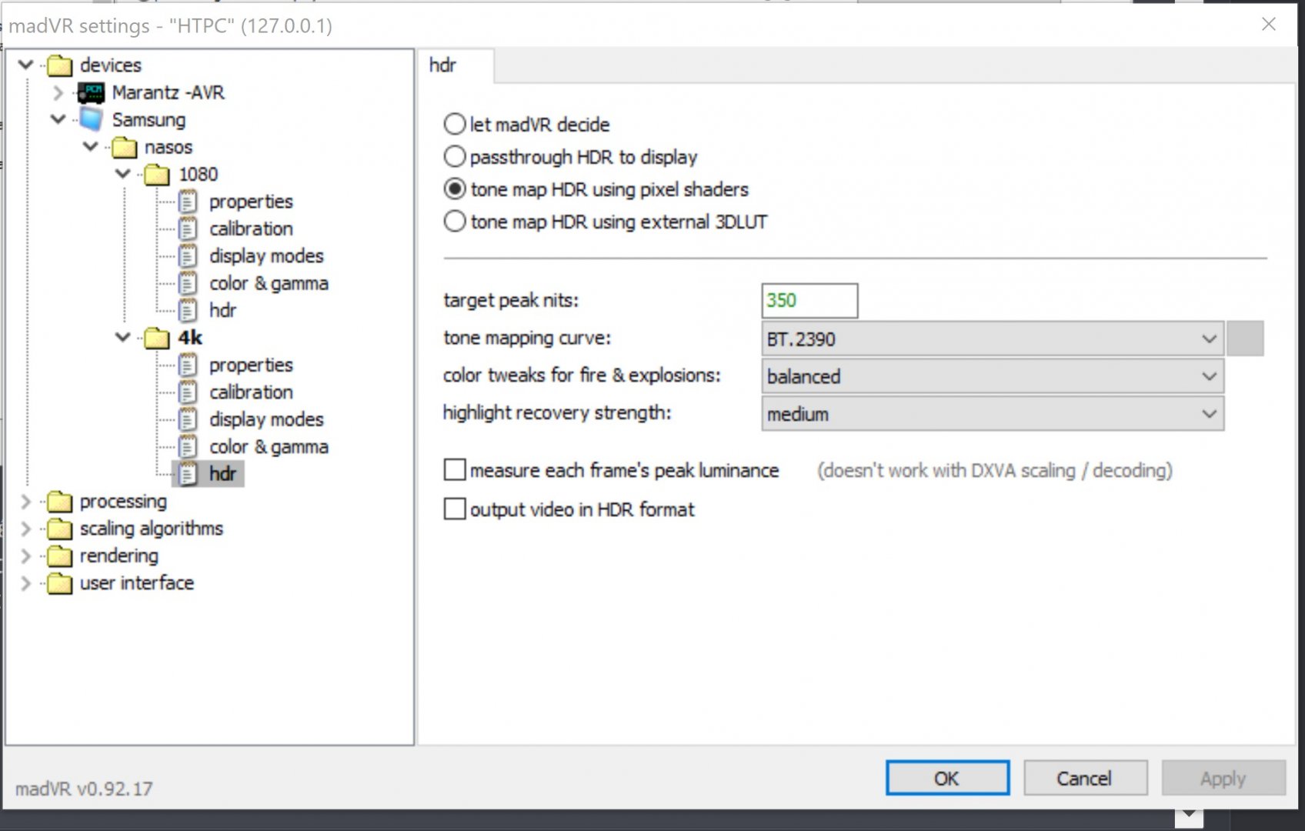Click display modes page icon under 4k
The image size is (1305, 831).
click(188, 419)
